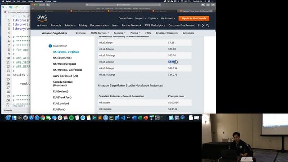Viewport: 288px width, 162px height.
Task: Expand the English language dropdown
Action: (153, 18)
